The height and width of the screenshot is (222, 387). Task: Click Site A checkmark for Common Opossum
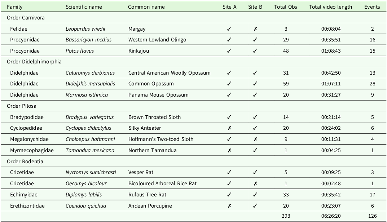[229, 84]
